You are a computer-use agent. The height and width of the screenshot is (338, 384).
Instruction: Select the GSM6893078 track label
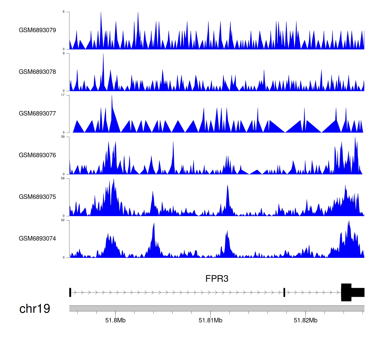click(37, 72)
